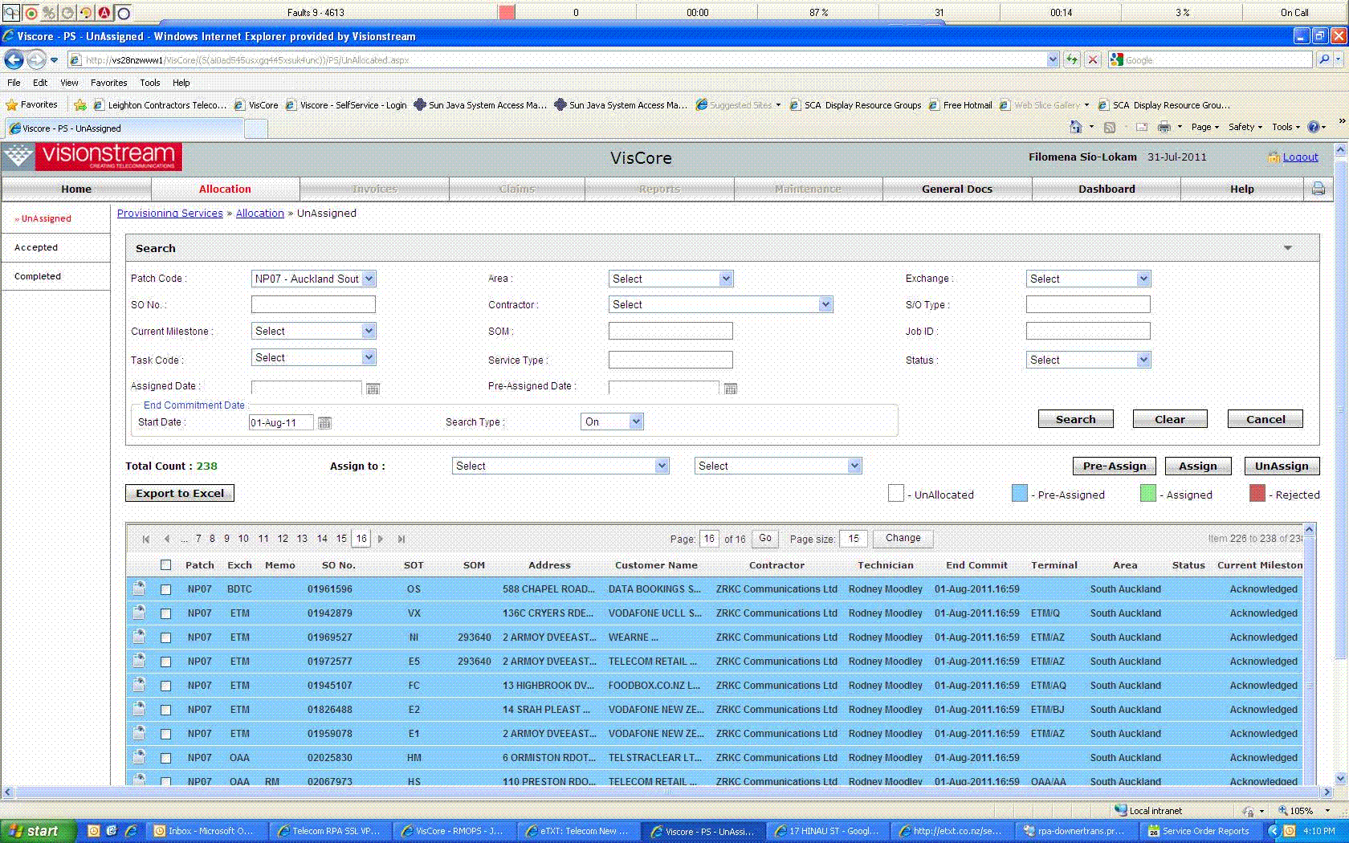1349x843 pixels.
Task: Click the browser back arrow button
Action: (x=14, y=59)
